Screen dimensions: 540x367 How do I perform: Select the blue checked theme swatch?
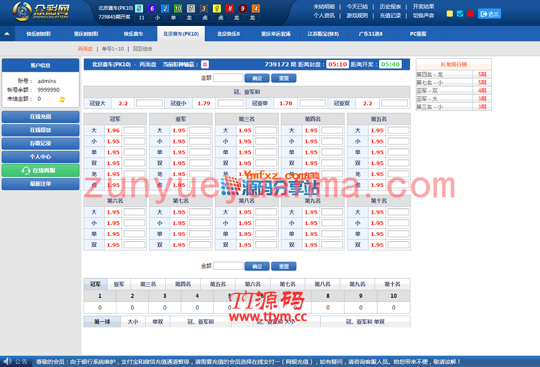[x=460, y=14]
